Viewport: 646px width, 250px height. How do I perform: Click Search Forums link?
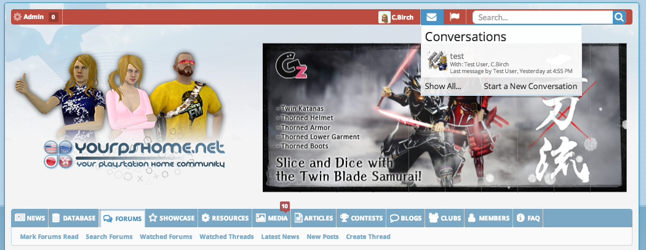click(x=109, y=237)
